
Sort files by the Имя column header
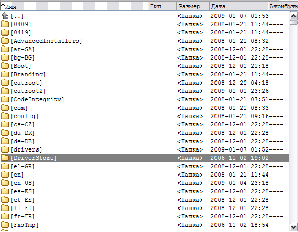click(74, 6)
